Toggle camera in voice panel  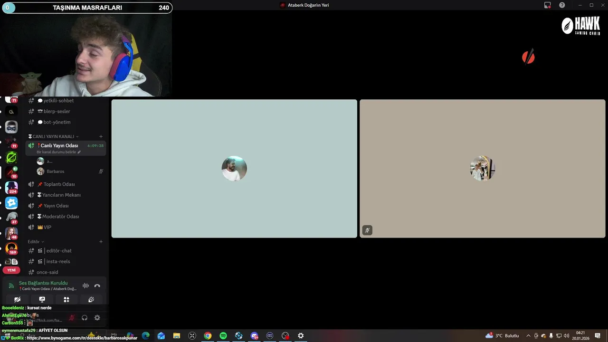point(17,299)
